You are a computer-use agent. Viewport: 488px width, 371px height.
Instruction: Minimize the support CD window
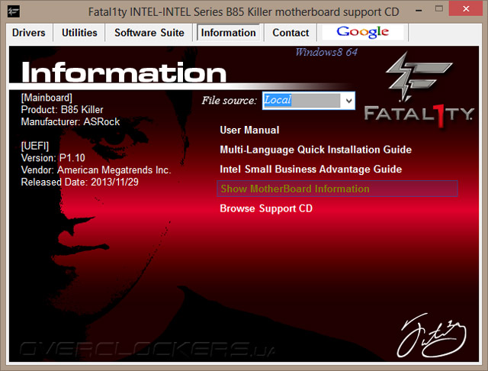click(x=419, y=10)
